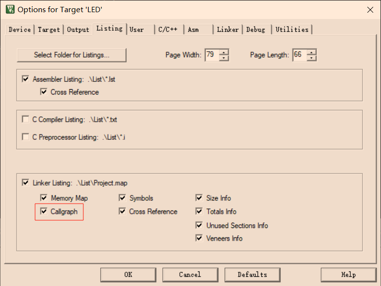Decrease Page Width with down arrow
Viewport: 381px width, 286px height.
click(x=224, y=58)
